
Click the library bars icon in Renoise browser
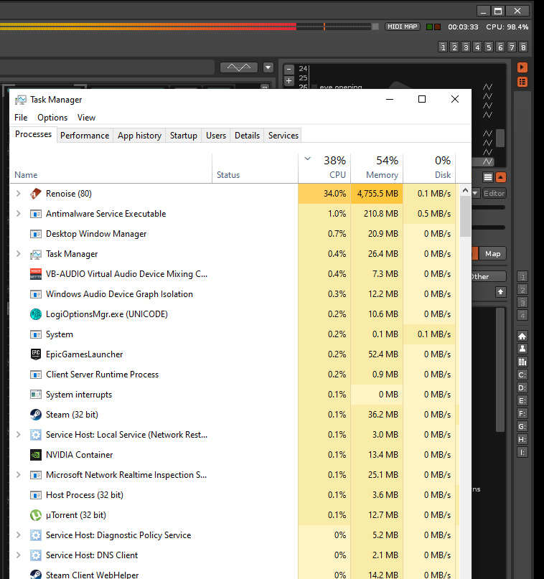[522, 362]
